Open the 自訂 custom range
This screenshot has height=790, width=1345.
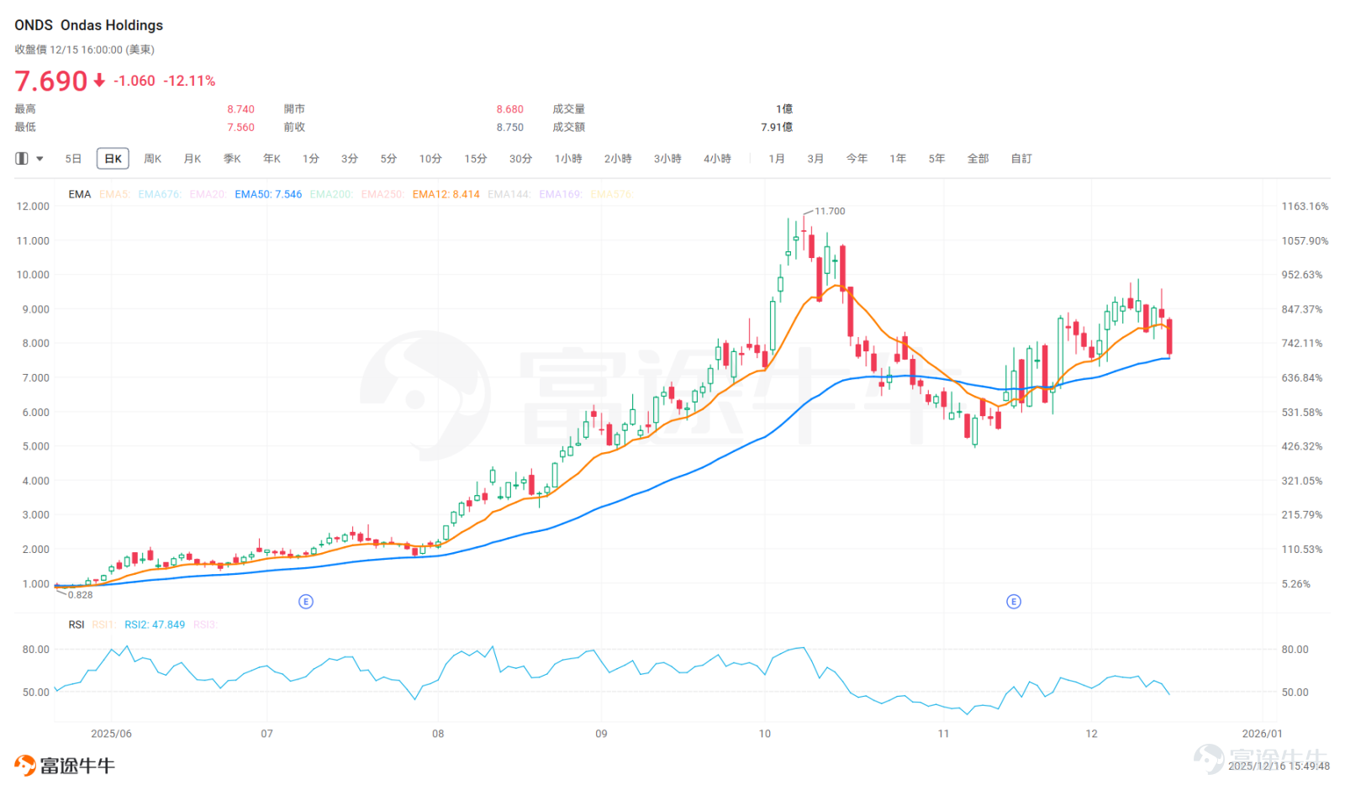pos(1021,158)
